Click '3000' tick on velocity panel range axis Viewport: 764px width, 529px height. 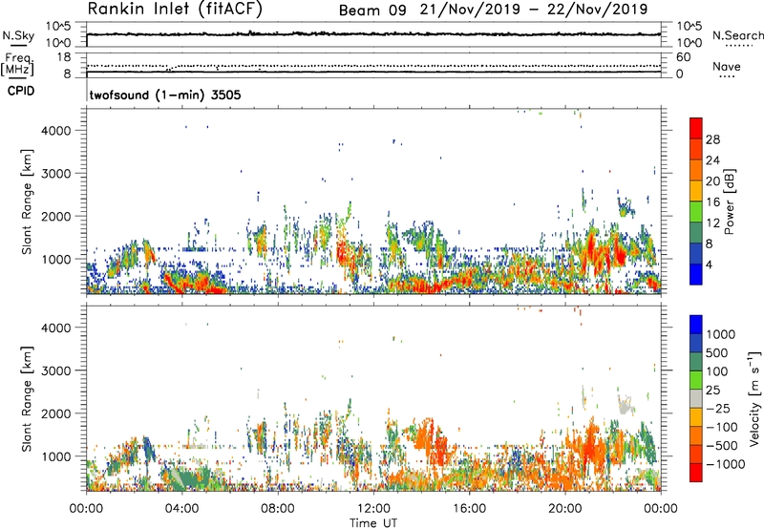pyautogui.click(x=55, y=370)
